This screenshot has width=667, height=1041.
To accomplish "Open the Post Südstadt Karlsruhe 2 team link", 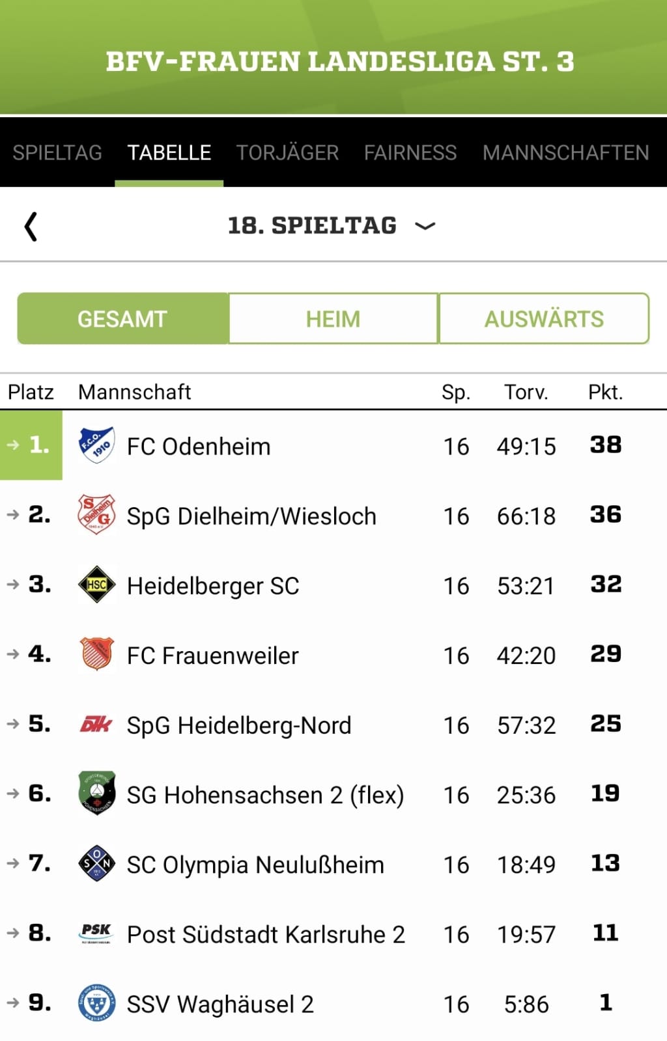I will pos(266,935).
